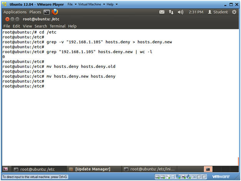Open the Student user menu
Image resolution: width=241 pixels, height=181 pixels.
click(x=218, y=12)
